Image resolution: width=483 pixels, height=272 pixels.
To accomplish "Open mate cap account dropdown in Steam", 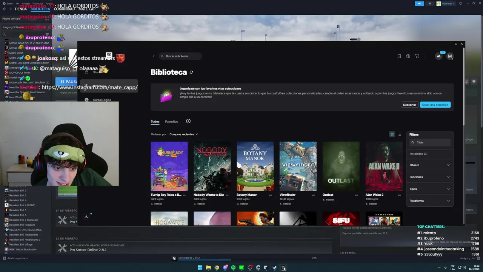I will [446, 3].
